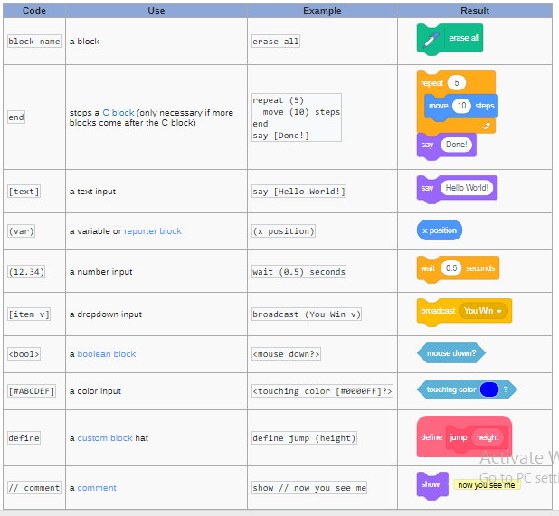Click the 'a color input' description
The height and width of the screenshot is (516, 559).
[x=95, y=391]
